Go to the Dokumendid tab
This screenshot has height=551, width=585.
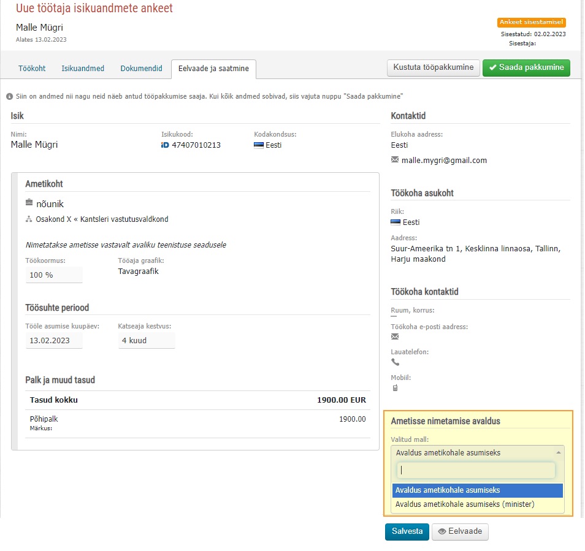[x=142, y=69]
